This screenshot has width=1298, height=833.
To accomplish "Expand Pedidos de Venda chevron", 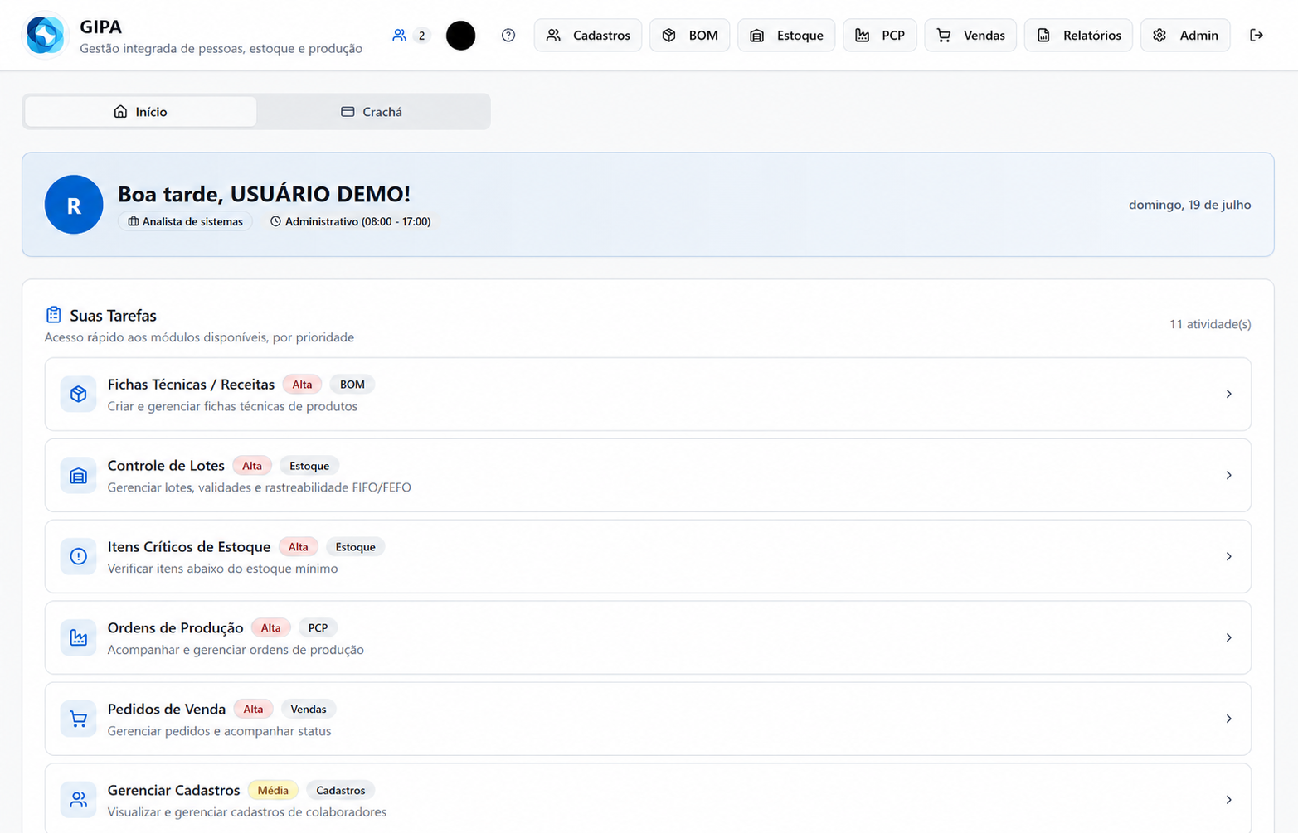I will coord(1228,719).
